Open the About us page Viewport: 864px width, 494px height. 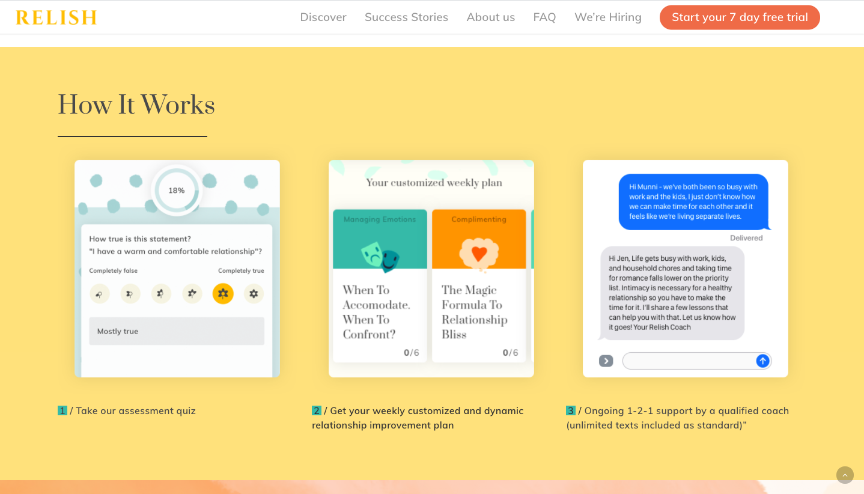pos(490,17)
